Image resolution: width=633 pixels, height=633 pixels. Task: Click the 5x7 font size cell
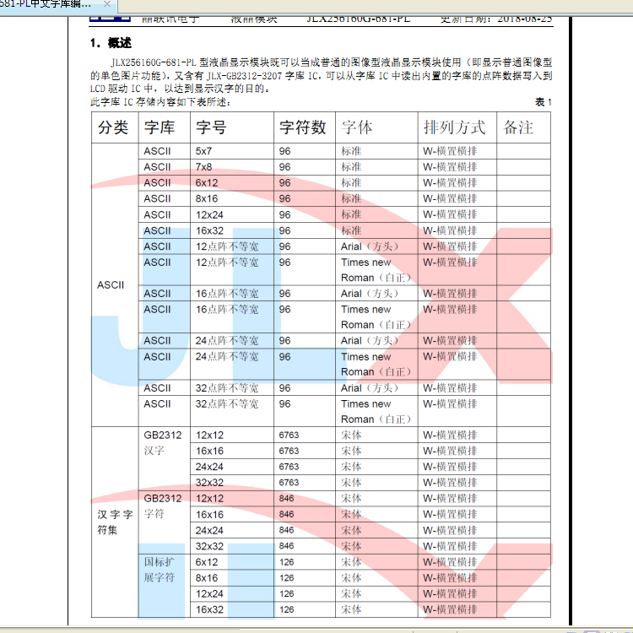click(204, 151)
